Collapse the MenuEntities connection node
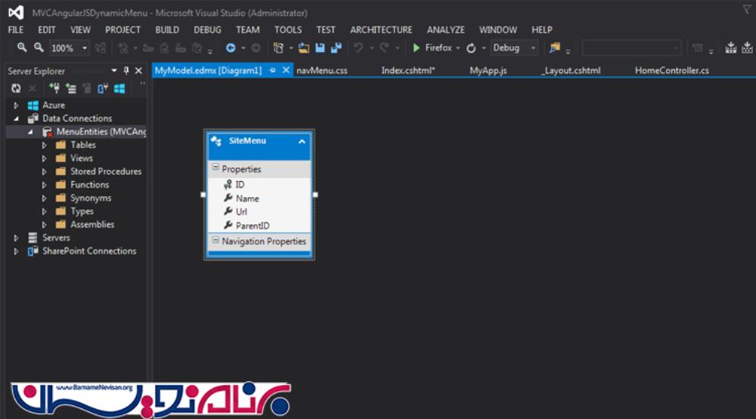The height and width of the screenshot is (419, 756). tap(30, 131)
